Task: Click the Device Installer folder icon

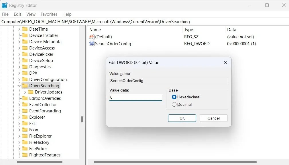Action: pos(25,35)
